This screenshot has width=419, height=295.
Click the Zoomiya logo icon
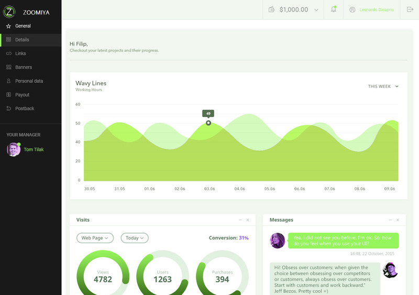click(10, 11)
